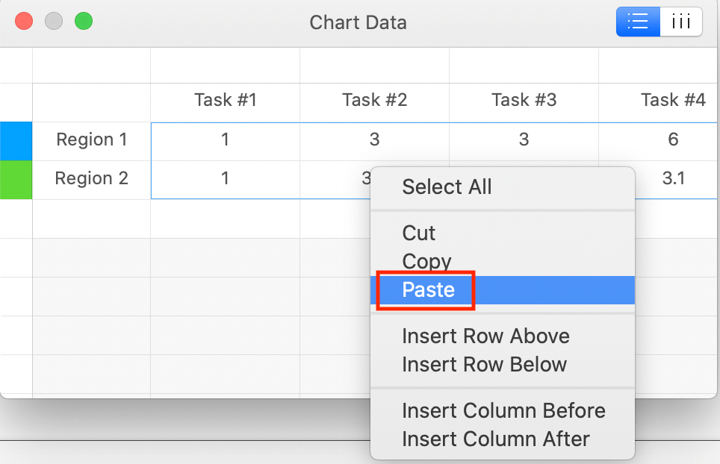720x464 pixels.
Task: Choose Insert Row Above
Action: pos(485,336)
